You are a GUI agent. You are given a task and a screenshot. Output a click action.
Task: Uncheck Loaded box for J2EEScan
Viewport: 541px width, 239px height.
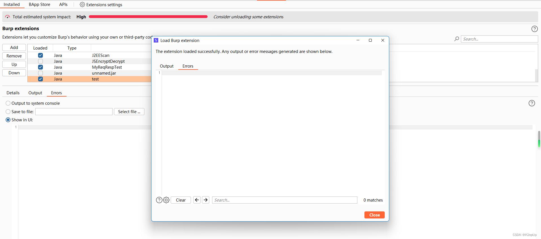40,55
